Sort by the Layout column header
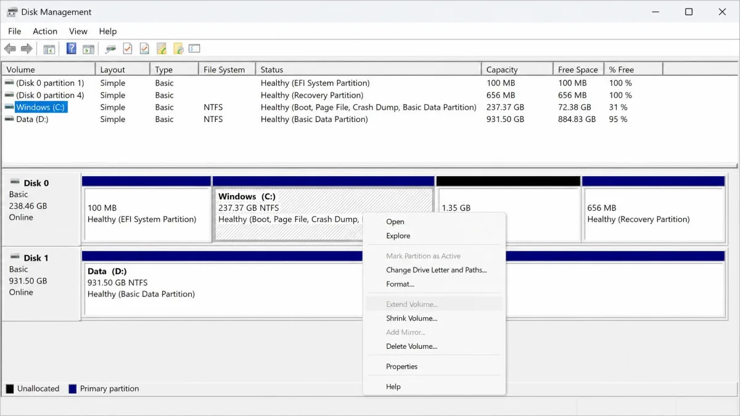Screen dimensions: 740x416 [123, 70]
